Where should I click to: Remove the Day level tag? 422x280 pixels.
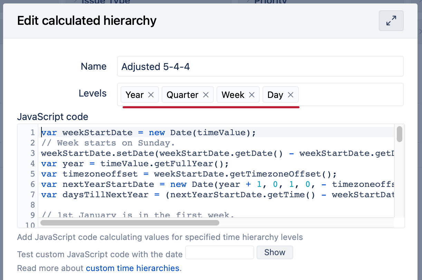pos(291,95)
